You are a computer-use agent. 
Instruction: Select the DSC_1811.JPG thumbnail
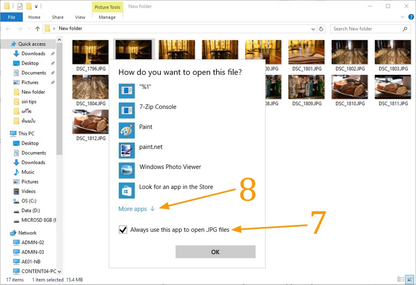click(393, 91)
